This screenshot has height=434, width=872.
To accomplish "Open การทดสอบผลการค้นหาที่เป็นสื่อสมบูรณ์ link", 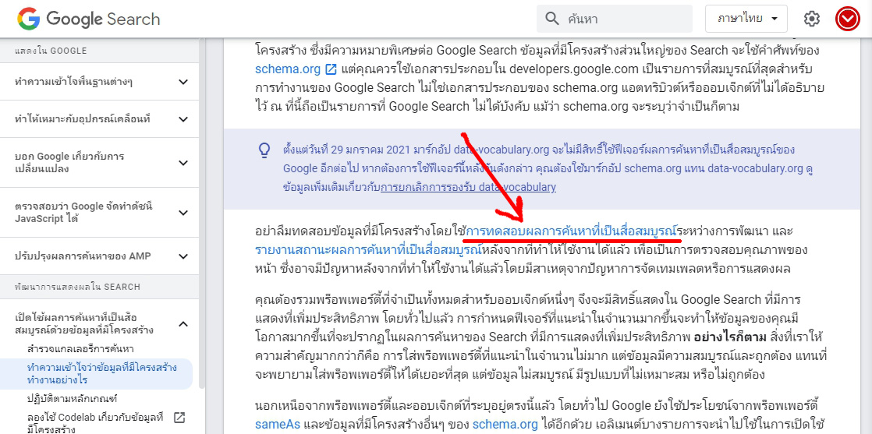I will [572, 230].
